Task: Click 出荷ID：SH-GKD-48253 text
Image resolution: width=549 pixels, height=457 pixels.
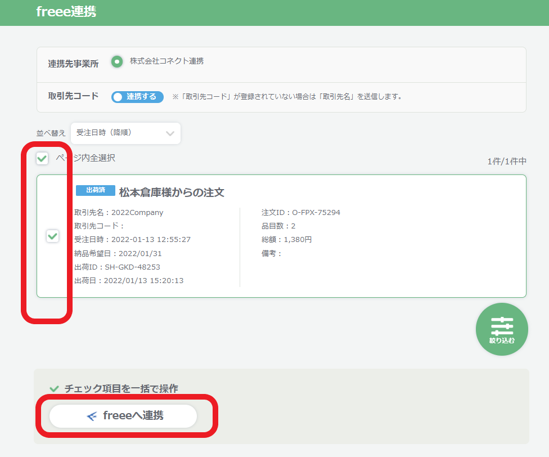Action: (x=118, y=267)
